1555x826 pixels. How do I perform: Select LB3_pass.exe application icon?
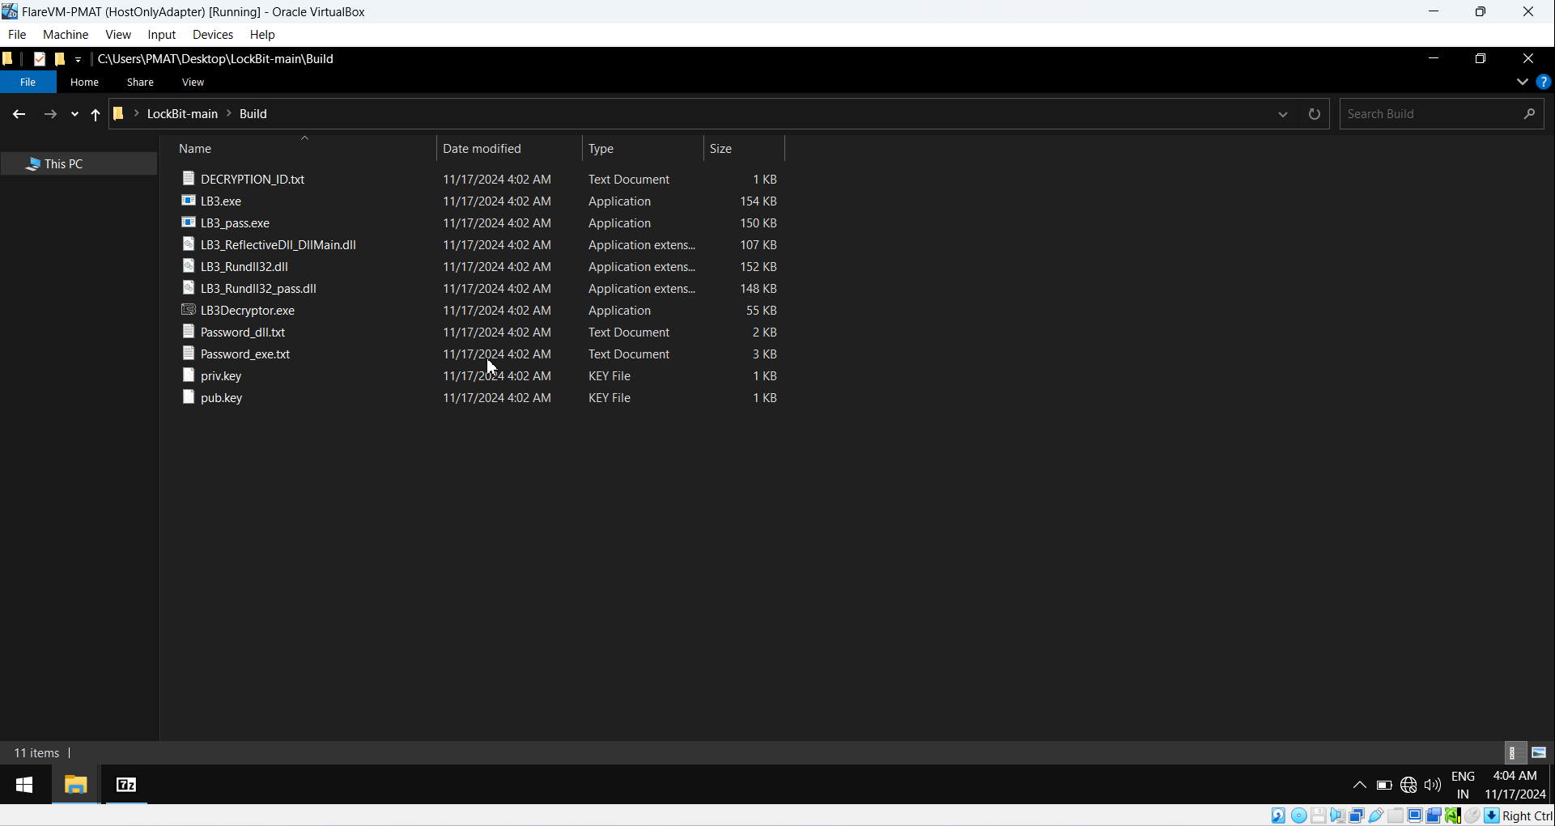(189, 222)
